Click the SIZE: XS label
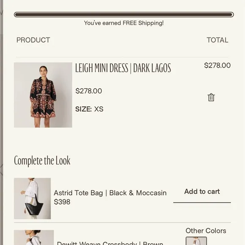Image resolution: width=245 pixels, height=245 pixels. coord(89,109)
